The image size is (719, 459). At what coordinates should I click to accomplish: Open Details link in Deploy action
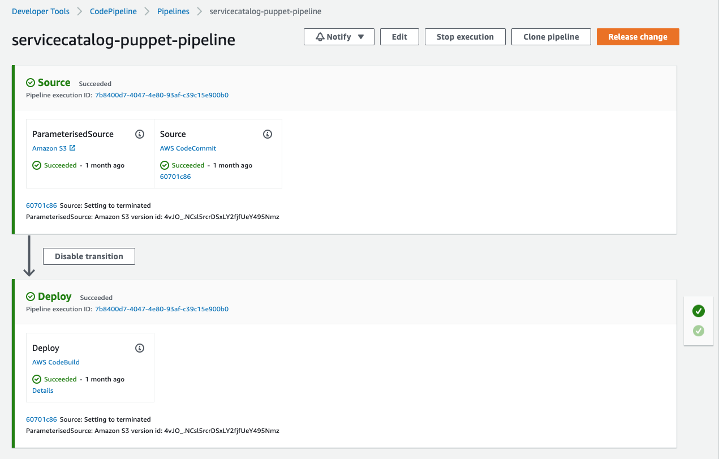pos(43,391)
